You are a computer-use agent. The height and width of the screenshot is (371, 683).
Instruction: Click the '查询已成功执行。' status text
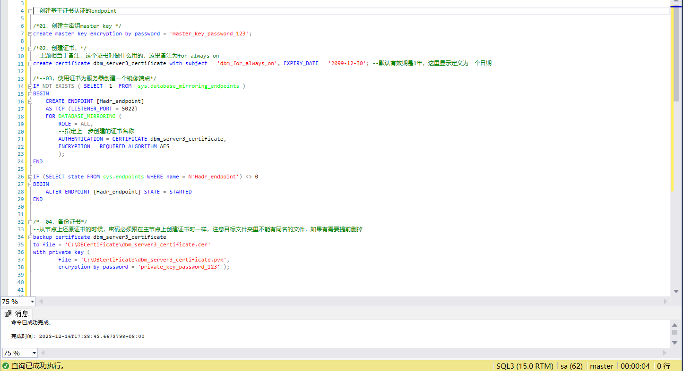pyautogui.click(x=38, y=366)
